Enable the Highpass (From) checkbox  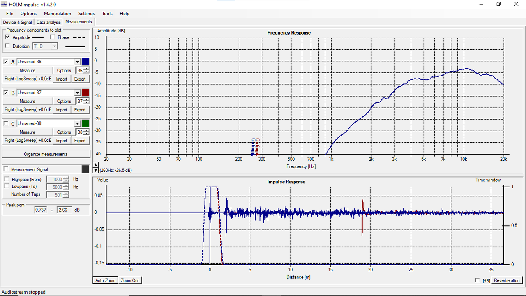(x=7, y=179)
